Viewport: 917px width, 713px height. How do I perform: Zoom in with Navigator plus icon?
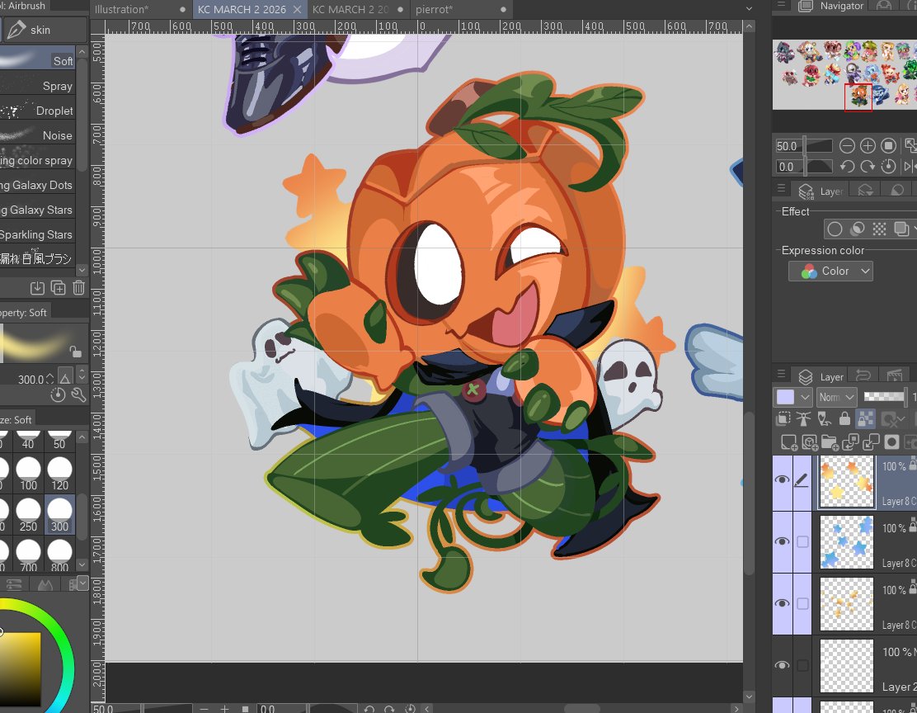[868, 146]
